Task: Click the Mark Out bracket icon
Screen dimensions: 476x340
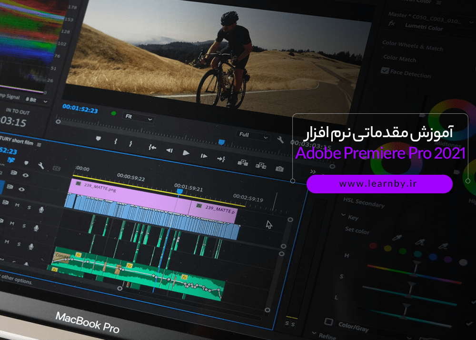Action: (131, 144)
